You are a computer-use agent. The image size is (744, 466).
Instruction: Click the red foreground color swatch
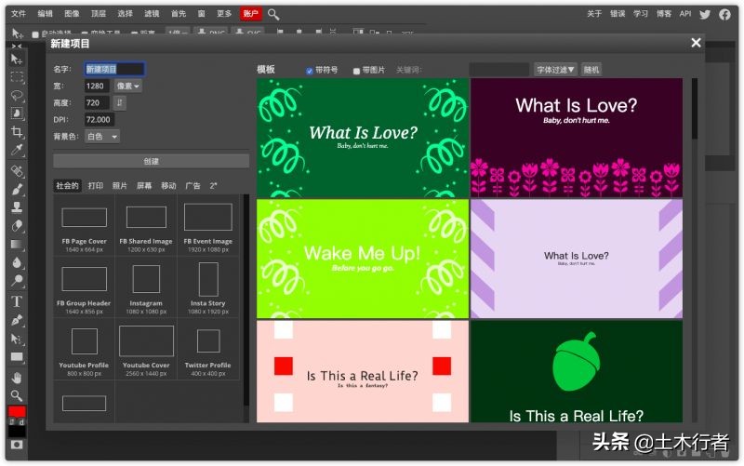coord(17,411)
